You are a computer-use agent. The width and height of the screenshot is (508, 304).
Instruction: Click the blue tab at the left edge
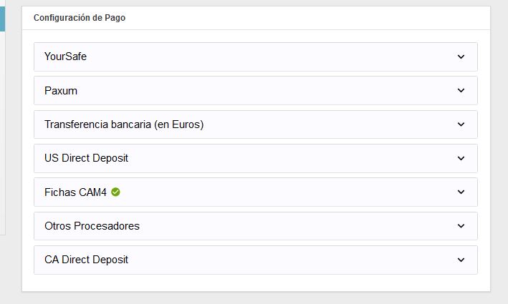click(2, 16)
